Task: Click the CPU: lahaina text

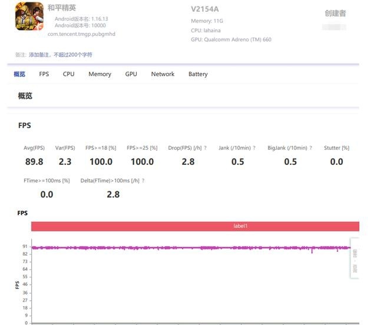Action: pyautogui.click(x=206, y=31)
